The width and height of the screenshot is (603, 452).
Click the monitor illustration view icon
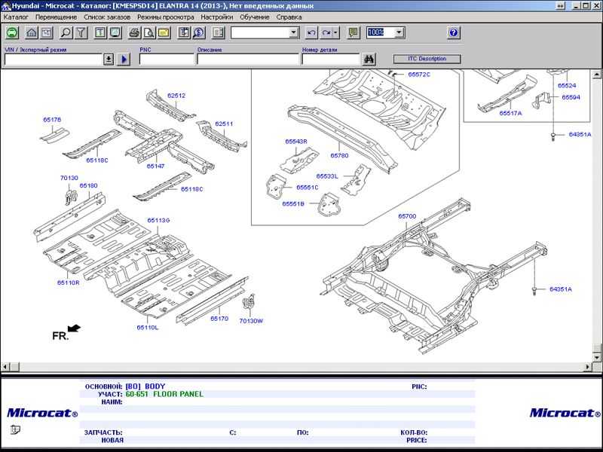[x=115, y=32]
